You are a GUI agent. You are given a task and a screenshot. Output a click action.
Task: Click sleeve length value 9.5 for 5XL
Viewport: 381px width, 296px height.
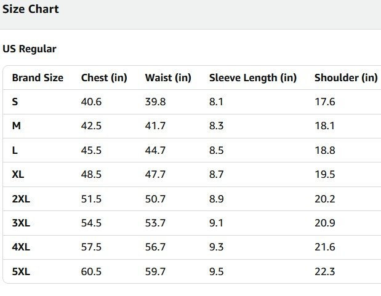(216, 272)
